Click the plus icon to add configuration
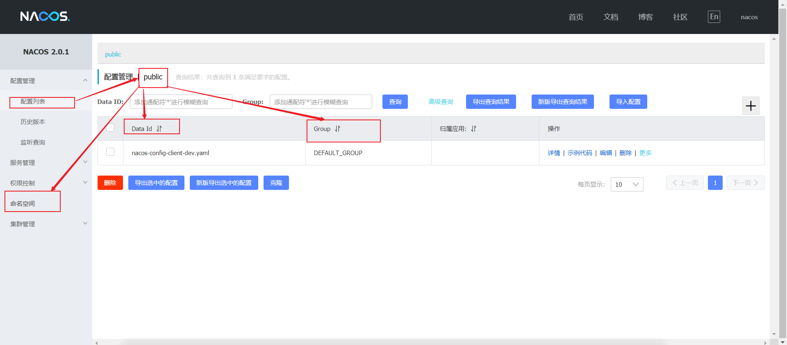 [751, 106]
